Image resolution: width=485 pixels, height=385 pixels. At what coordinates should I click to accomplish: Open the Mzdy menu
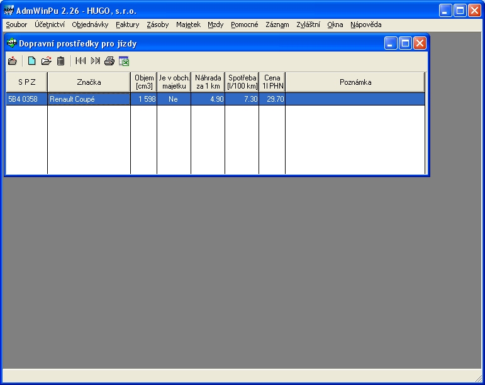(216, 24)
